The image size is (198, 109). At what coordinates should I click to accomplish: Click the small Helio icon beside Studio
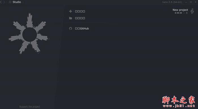pos(10,2)
